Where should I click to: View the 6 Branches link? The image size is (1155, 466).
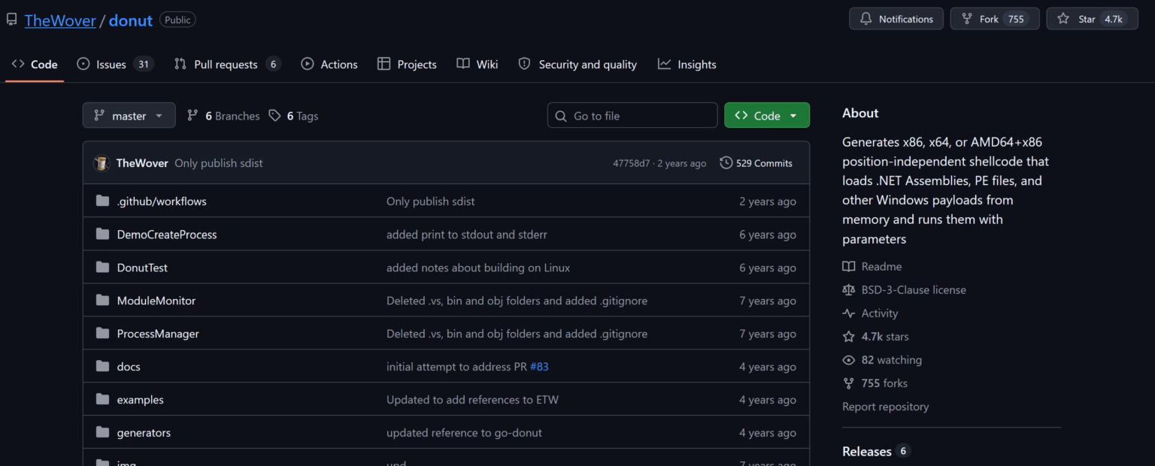(223, 116)
